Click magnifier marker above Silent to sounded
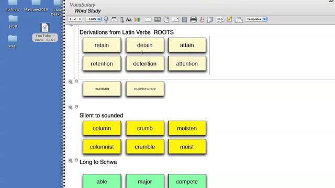The width and height of the screenshot is (335, 188). (71, 107)
